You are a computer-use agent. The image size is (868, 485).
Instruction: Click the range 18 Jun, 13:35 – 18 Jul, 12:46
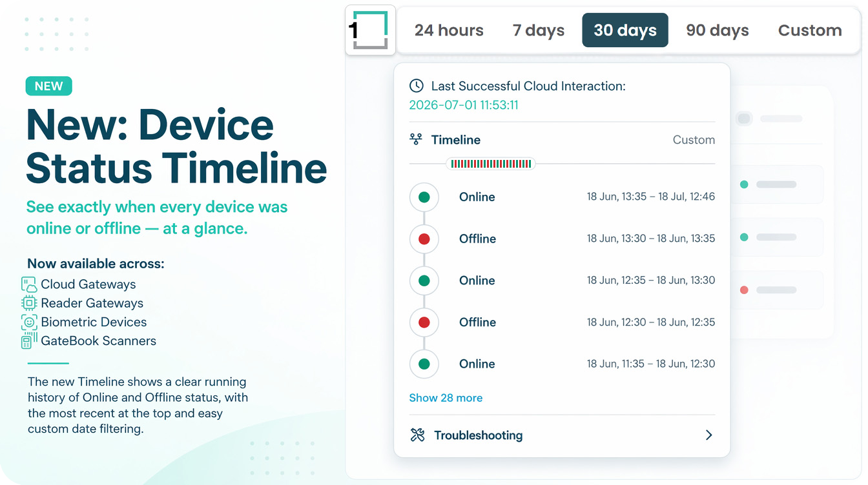pos(651,197)
